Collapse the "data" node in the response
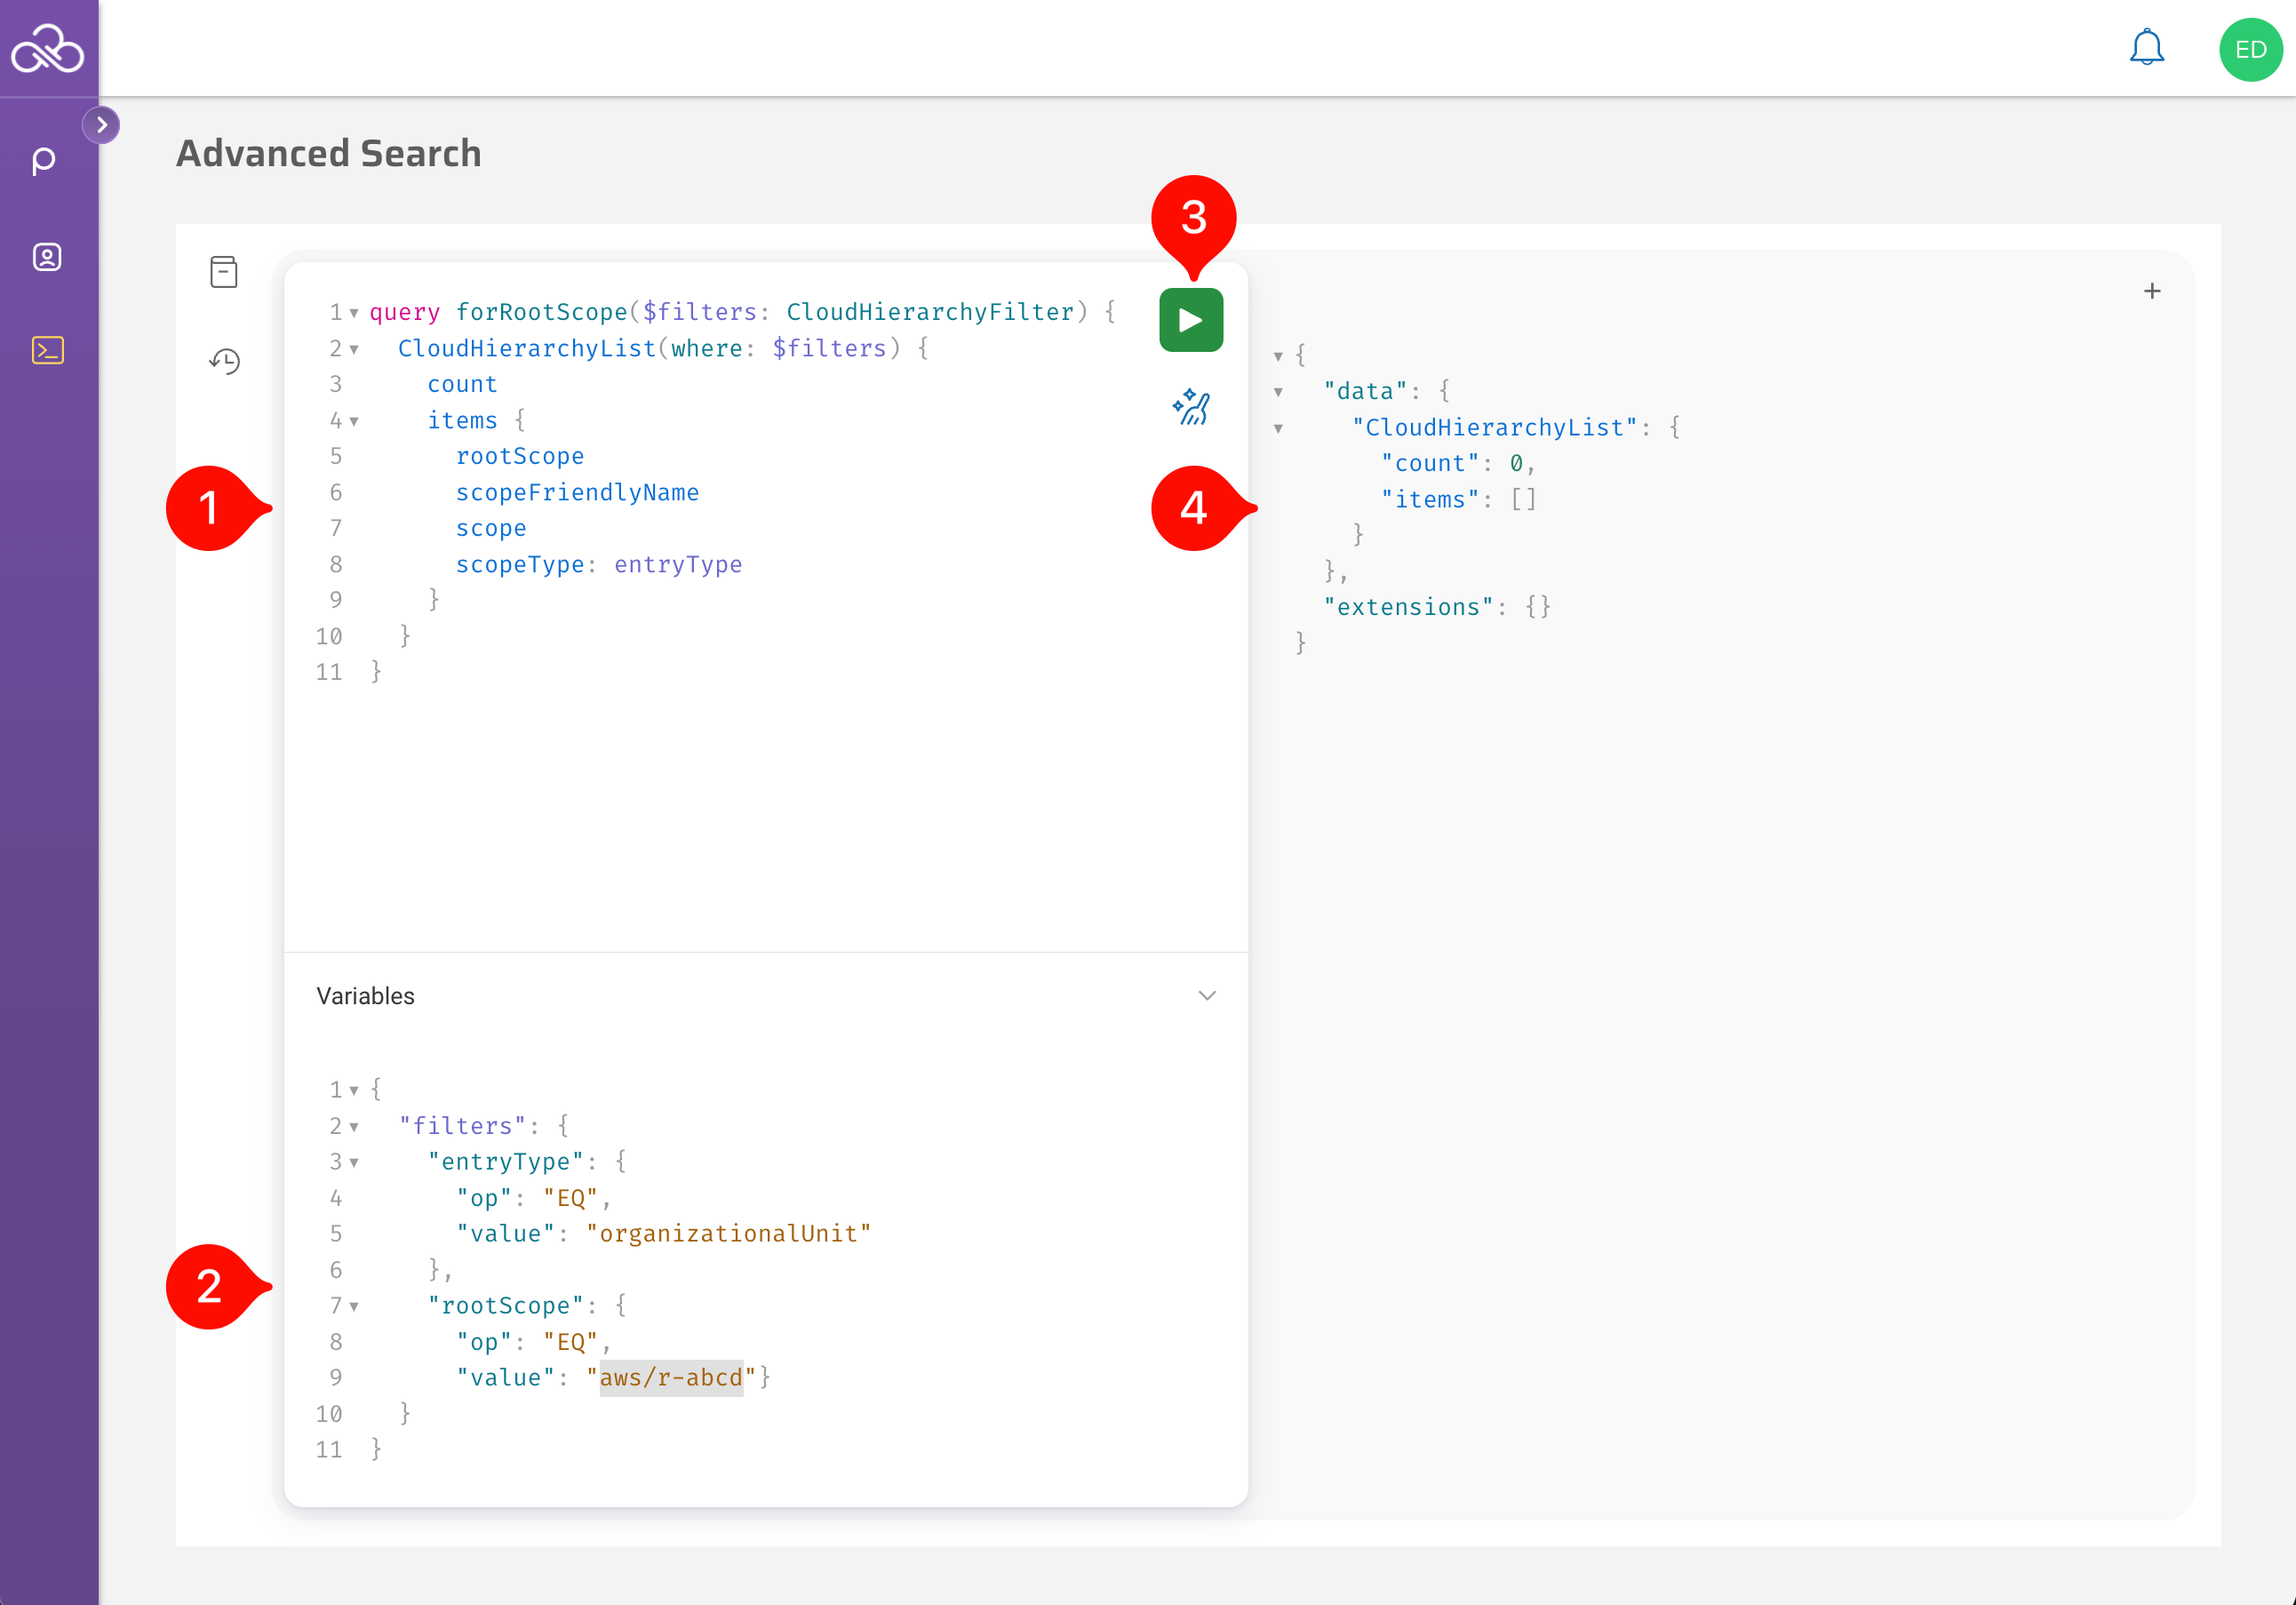The image size is (2296, 1605). pyautogui.click(x=1278, y=392)
